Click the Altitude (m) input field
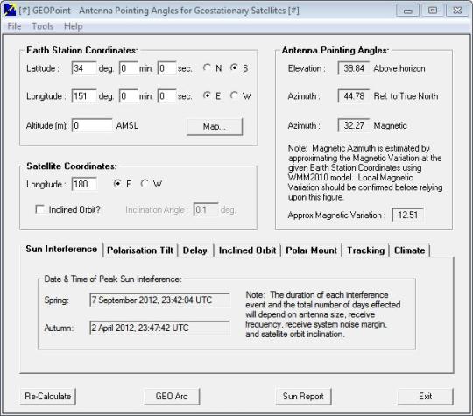Image resolution: width=473 pixels, height=416 pixels. (x=92, y=125)
